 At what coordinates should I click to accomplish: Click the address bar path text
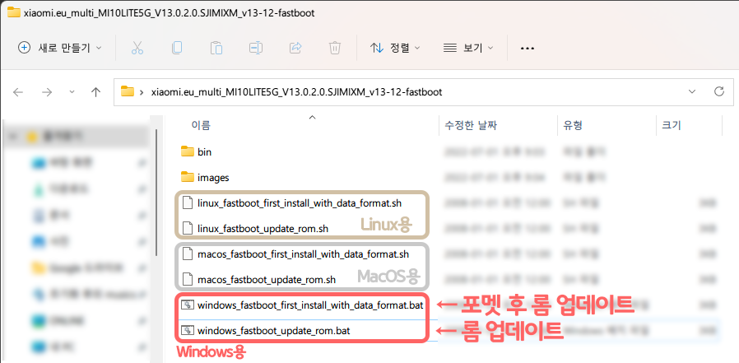(x=297, y=92)
